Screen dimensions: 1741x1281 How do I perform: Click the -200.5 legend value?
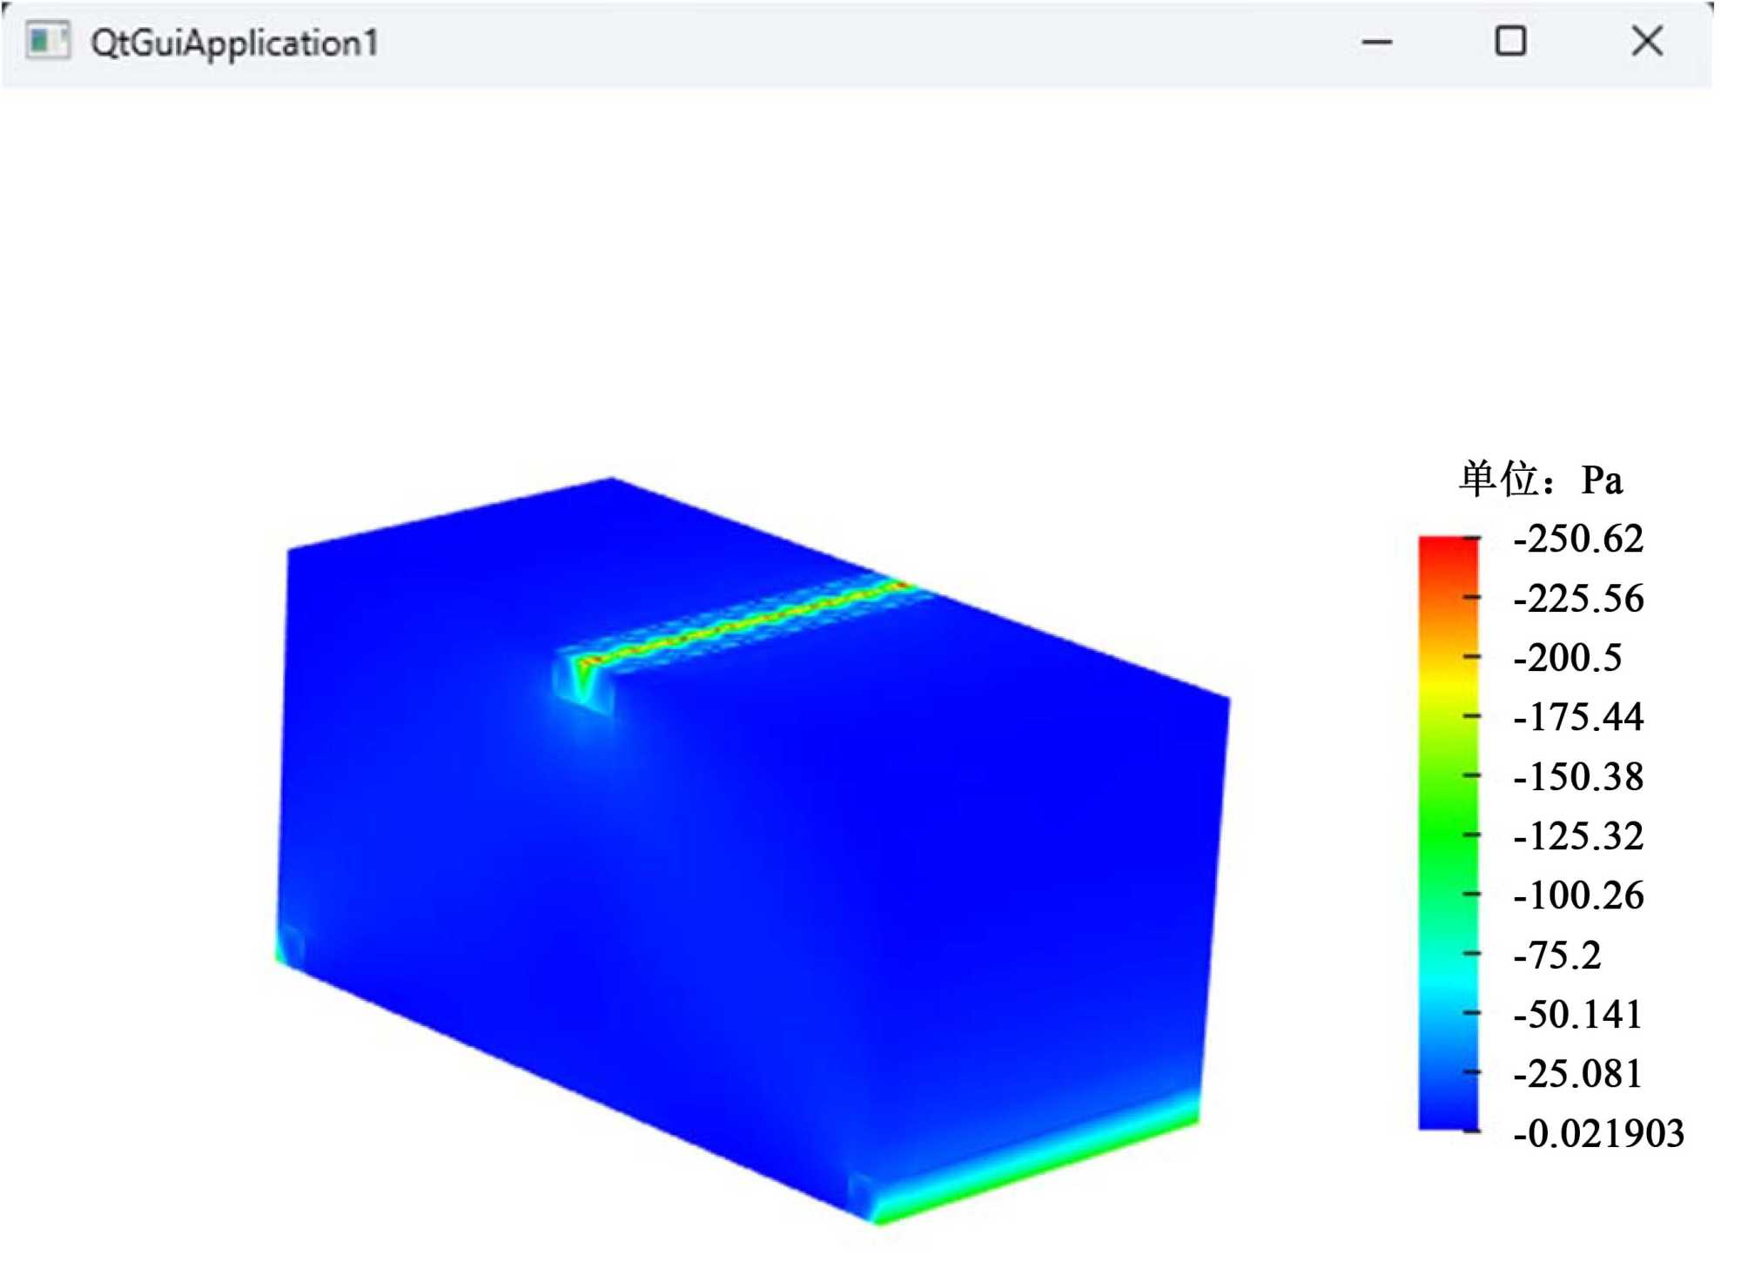point(1567,658)
